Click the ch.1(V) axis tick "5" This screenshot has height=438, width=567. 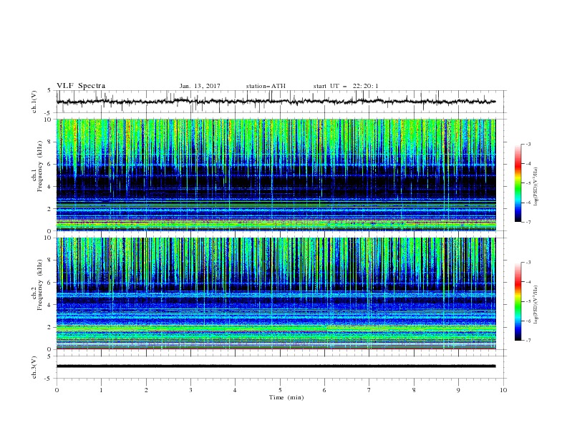[x=49, y=91]
